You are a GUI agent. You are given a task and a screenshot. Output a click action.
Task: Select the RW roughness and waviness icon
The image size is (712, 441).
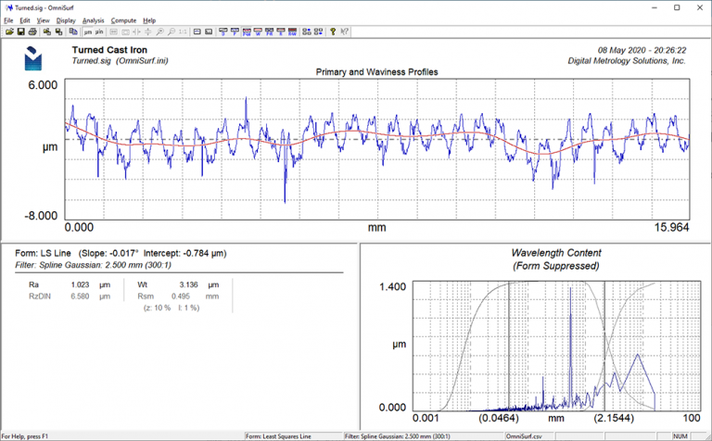292,31
